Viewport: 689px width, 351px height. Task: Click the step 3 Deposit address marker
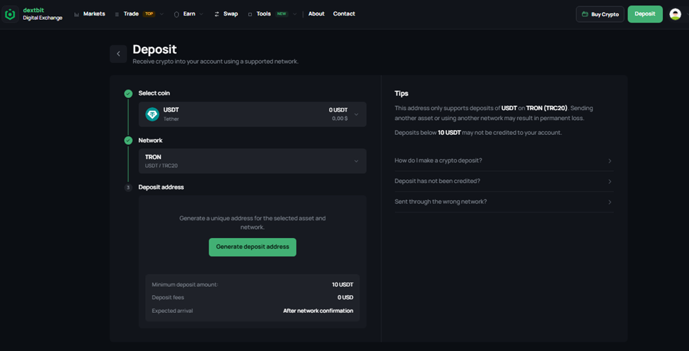tap(128, 187)
